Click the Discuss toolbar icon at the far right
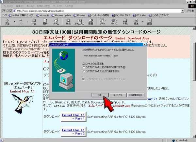 (x=149, y=22)
